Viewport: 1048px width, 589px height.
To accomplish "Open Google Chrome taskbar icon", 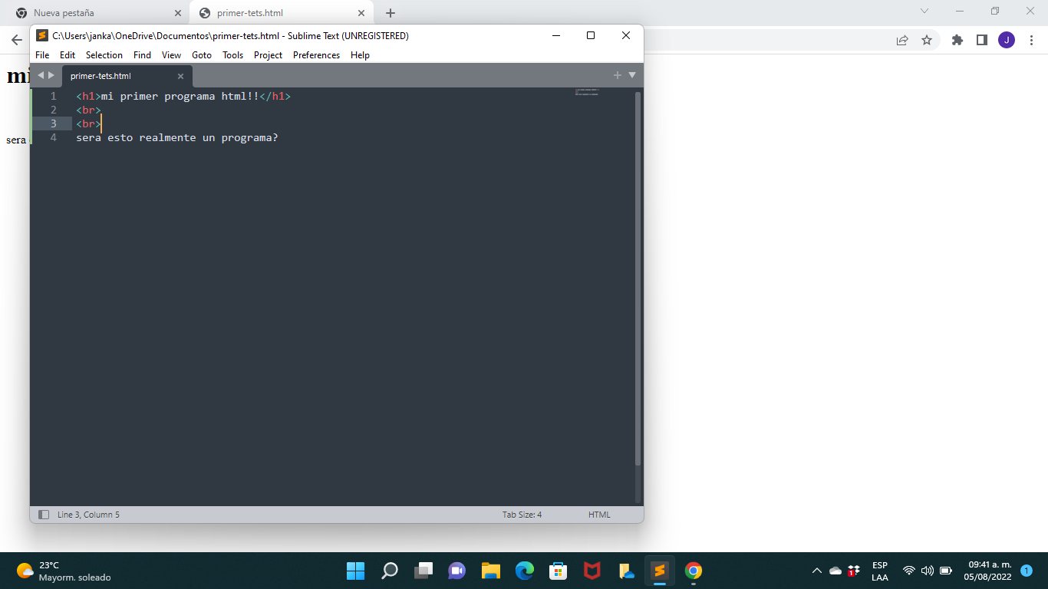I will 694,571.
